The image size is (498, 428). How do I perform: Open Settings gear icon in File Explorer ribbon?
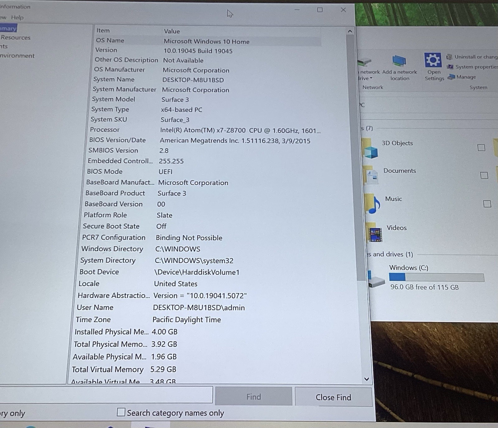click(x=433, y=60)
